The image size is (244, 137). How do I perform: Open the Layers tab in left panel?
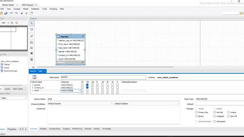[x=7, y=89]
